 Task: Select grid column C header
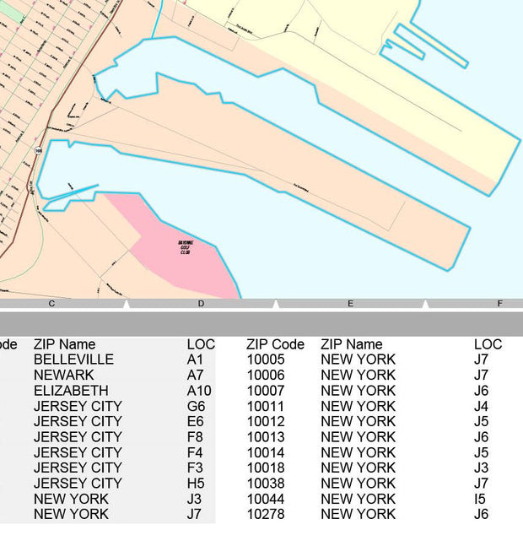51,304
